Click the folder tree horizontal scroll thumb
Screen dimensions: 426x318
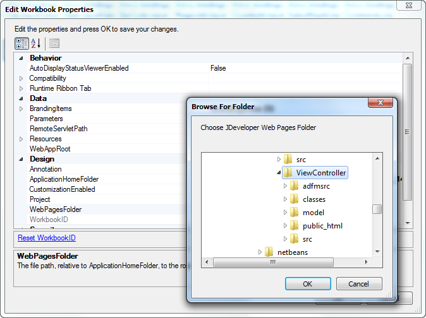tap(273, 262)
